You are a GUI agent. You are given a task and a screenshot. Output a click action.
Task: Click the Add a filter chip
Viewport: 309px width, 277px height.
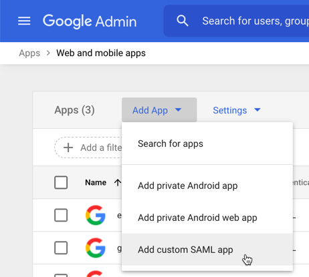pyautogui.click(x=88, y=148)
